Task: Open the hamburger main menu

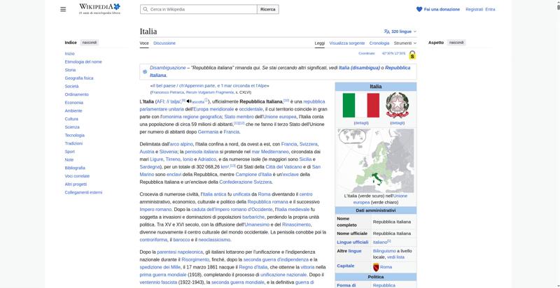Action: tap(63, 9)
